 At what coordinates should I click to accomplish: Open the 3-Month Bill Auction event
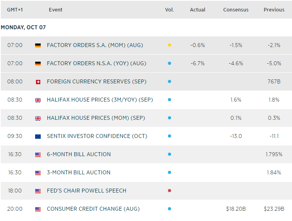click(79, 173)
